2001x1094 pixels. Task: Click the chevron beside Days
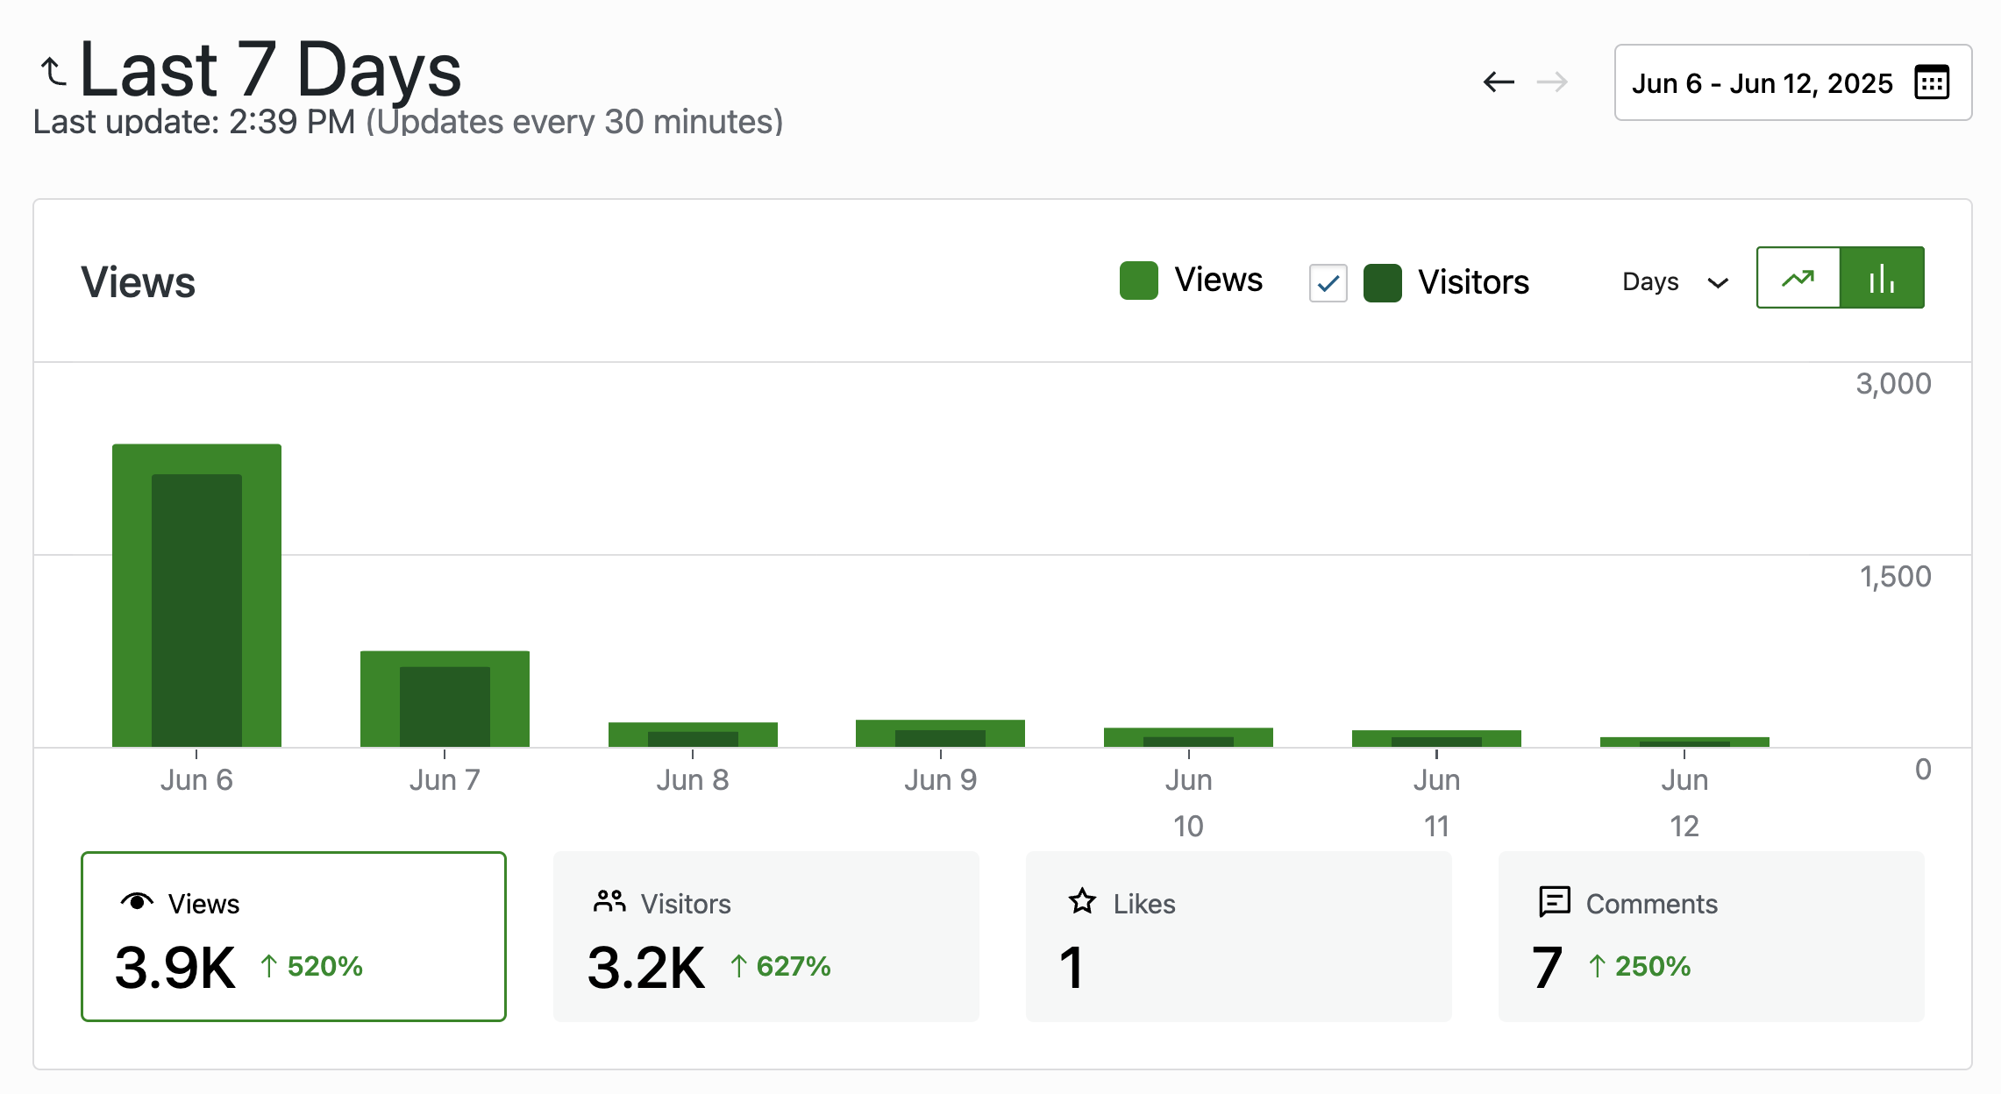pyautogui.click(x=1718, y=283)
